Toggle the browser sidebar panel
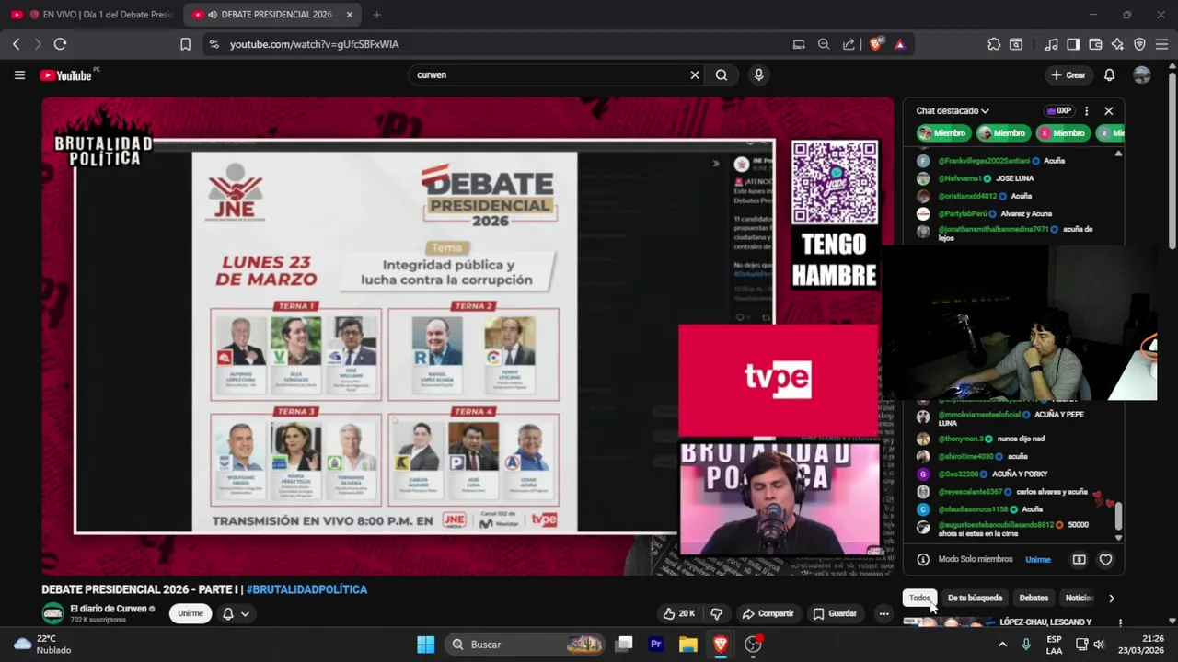Image resolution: width=1178 pixels, height=662 pixels. pyautogui.click(x=1073, y=44)
